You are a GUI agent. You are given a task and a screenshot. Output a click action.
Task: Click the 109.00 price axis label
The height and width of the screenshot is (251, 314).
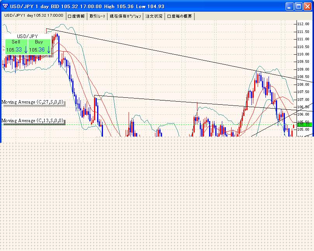pyautogui.click(x=303, y=69)
